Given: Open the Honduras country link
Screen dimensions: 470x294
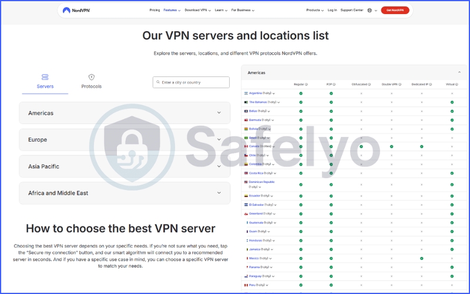Looking at the screenshot, I should (x=256, y=240).
